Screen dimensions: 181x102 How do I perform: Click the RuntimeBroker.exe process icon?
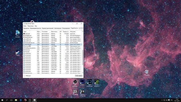click(24, 43)
